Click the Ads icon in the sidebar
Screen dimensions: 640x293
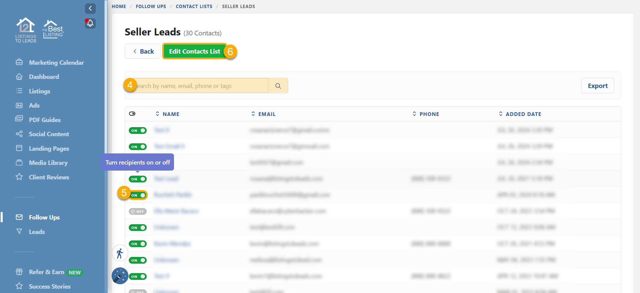[19, 105]
